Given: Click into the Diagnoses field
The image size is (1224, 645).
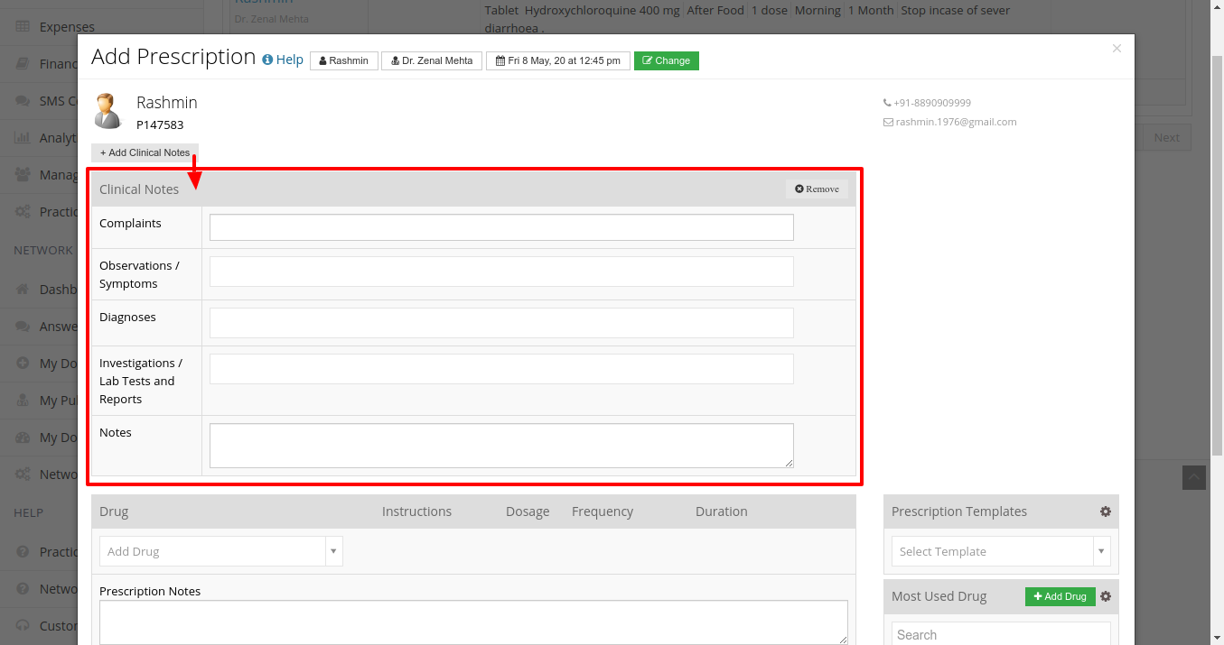Looking at the screenshot, I should point(501,323).
